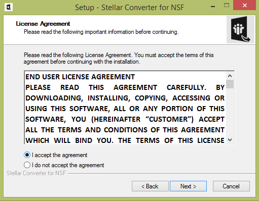Click "Please read the following important information" text
The height and width of the screenshot is (201, 259).
(x=101, y=32)
